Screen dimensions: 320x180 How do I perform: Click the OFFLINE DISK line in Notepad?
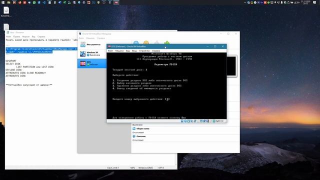13,70
